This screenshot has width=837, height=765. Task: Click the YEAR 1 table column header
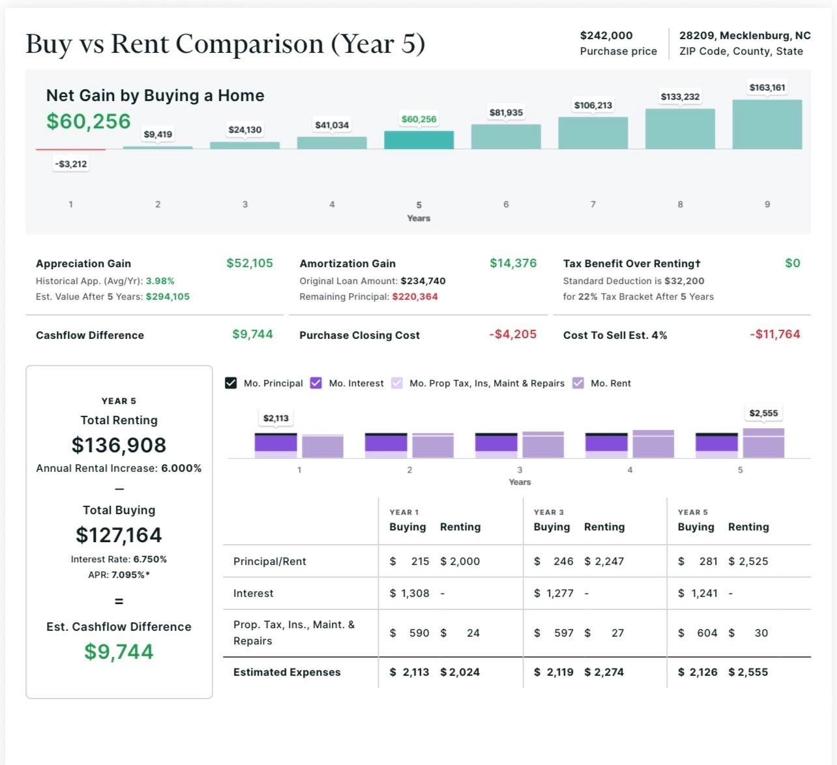[x=404, y=512]
